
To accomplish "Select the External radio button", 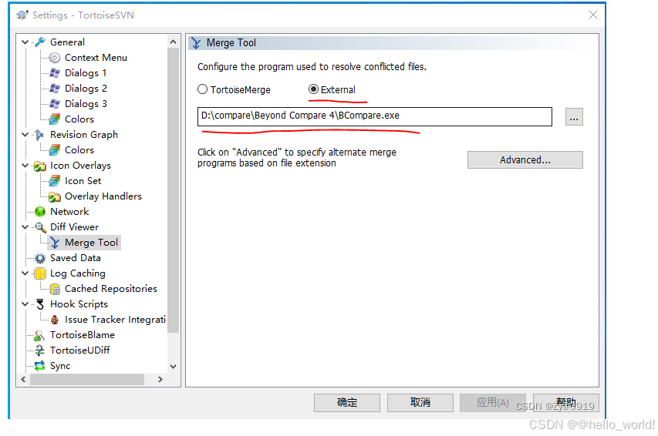I will pyautogui.click(x=313, y=89).
